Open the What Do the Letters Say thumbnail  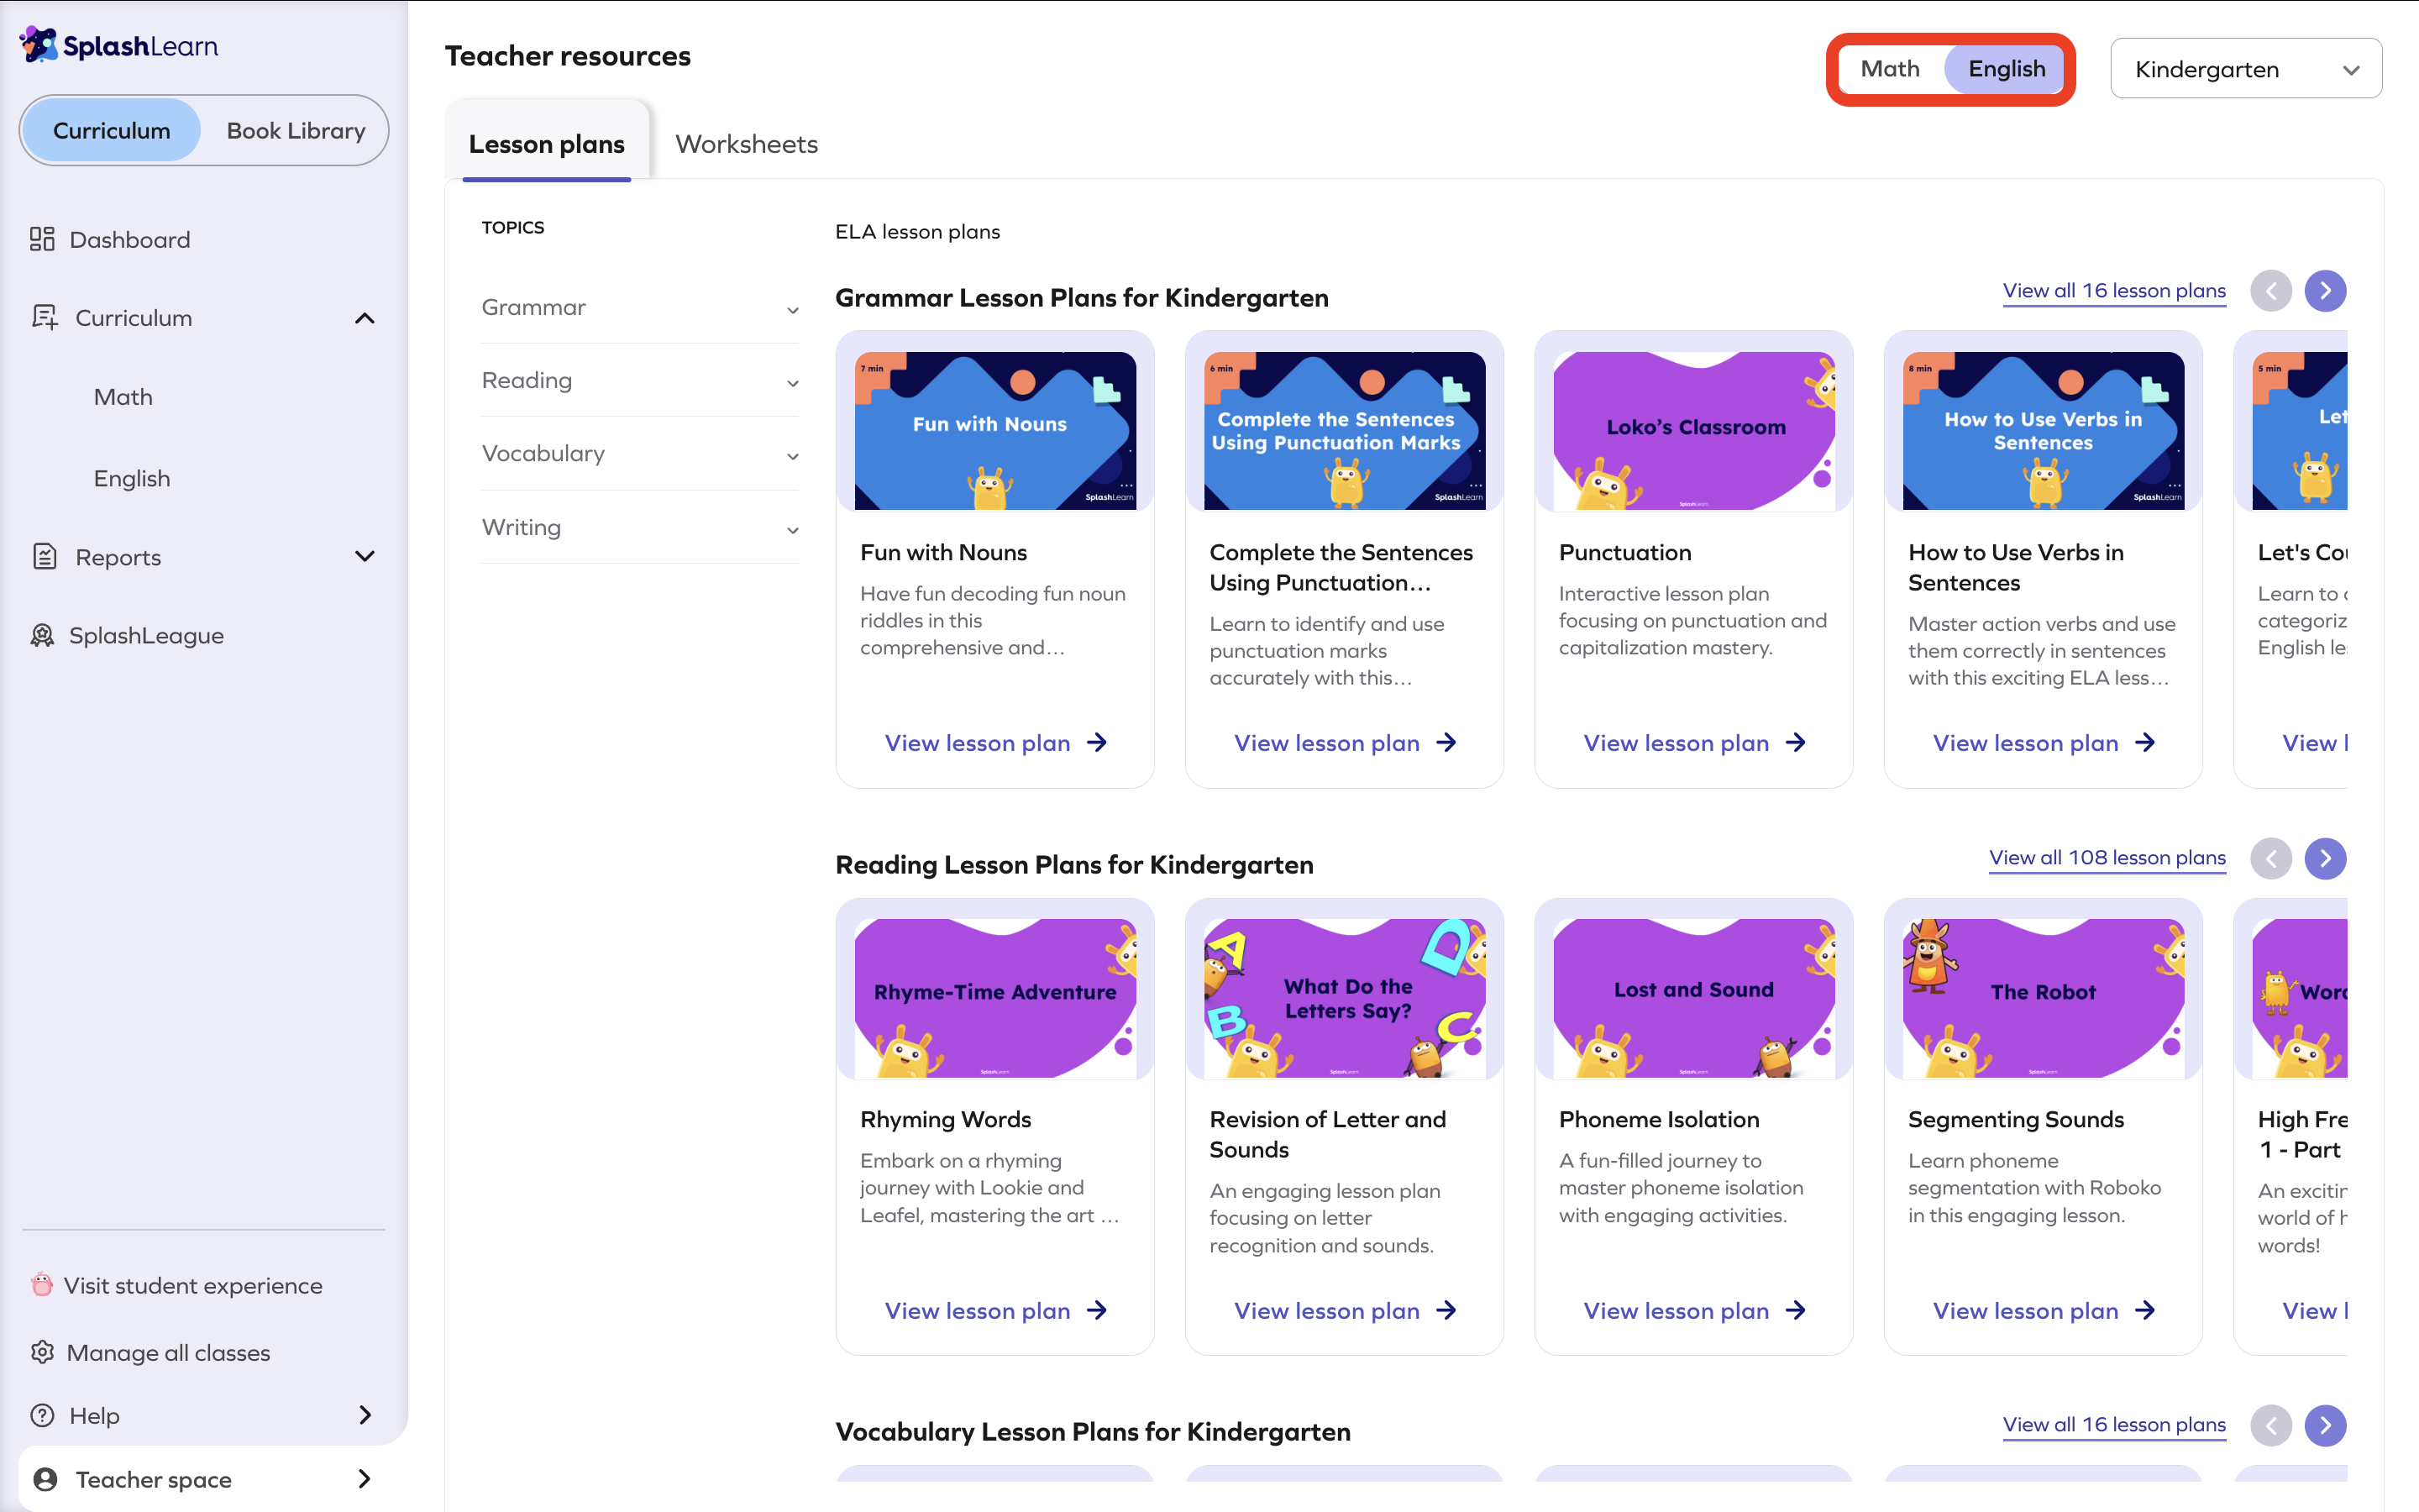click(x=1345, y=998)
